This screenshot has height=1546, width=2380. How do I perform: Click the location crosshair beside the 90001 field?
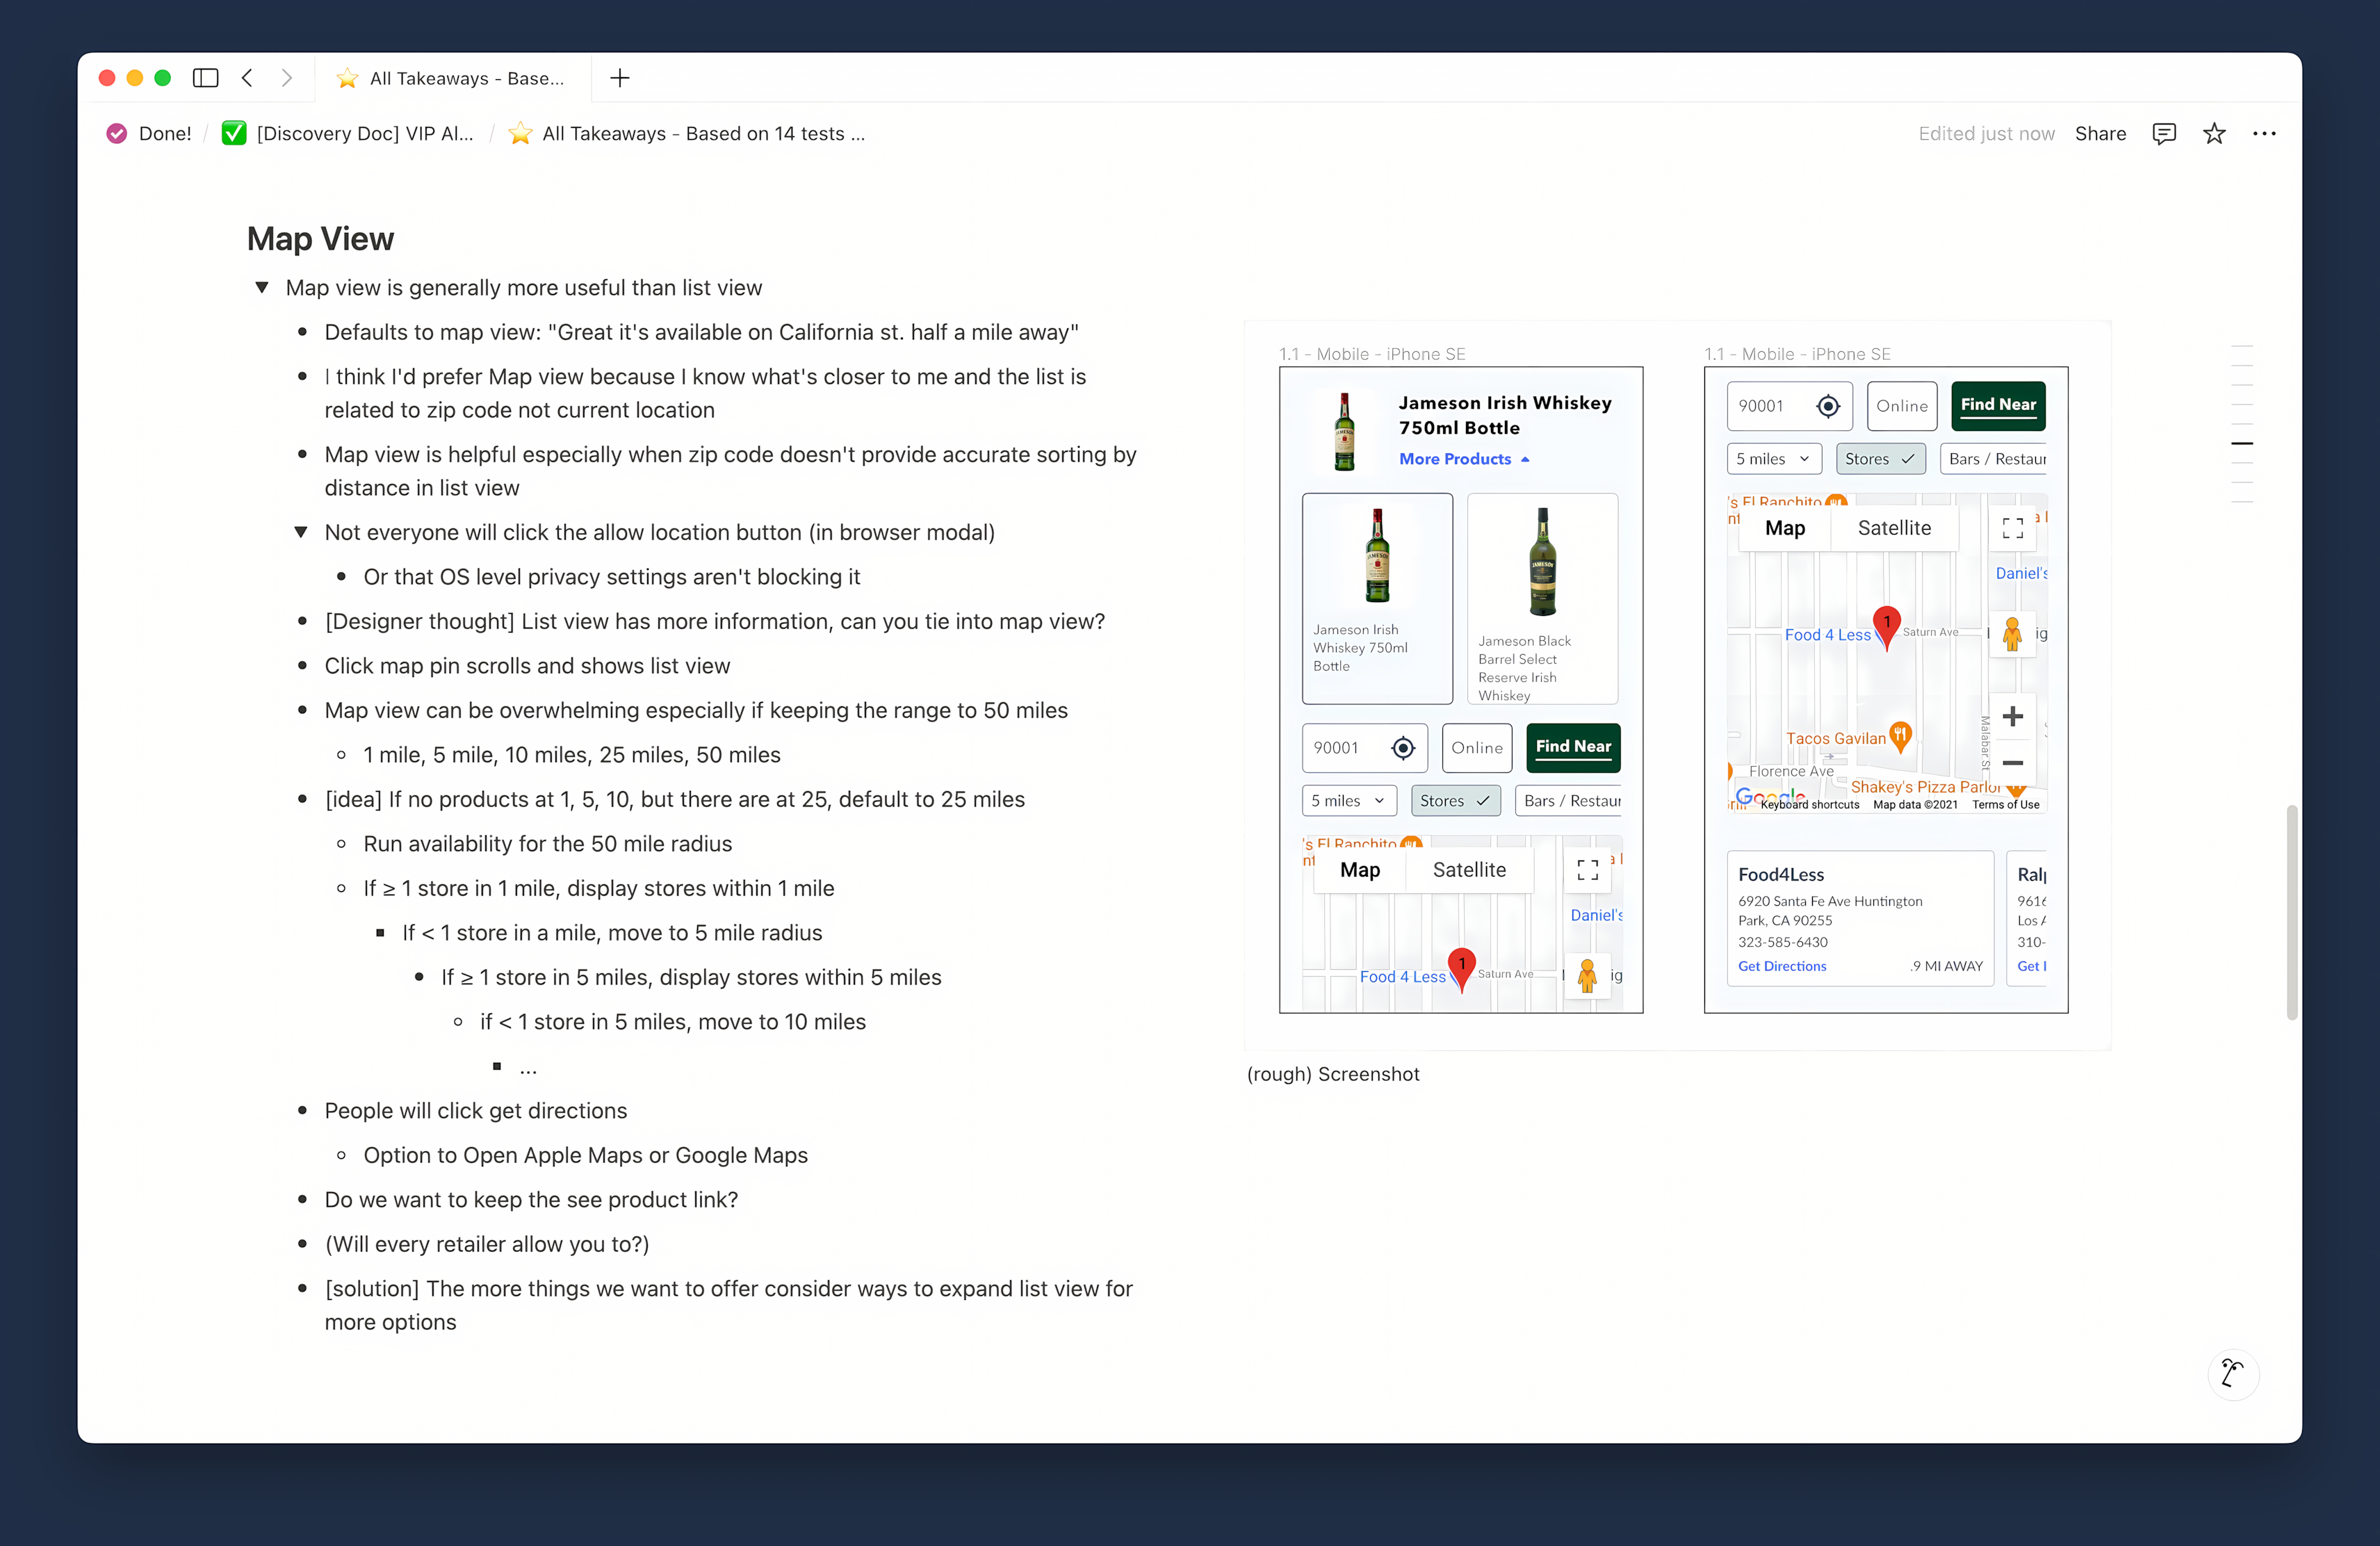[1827, 406]
